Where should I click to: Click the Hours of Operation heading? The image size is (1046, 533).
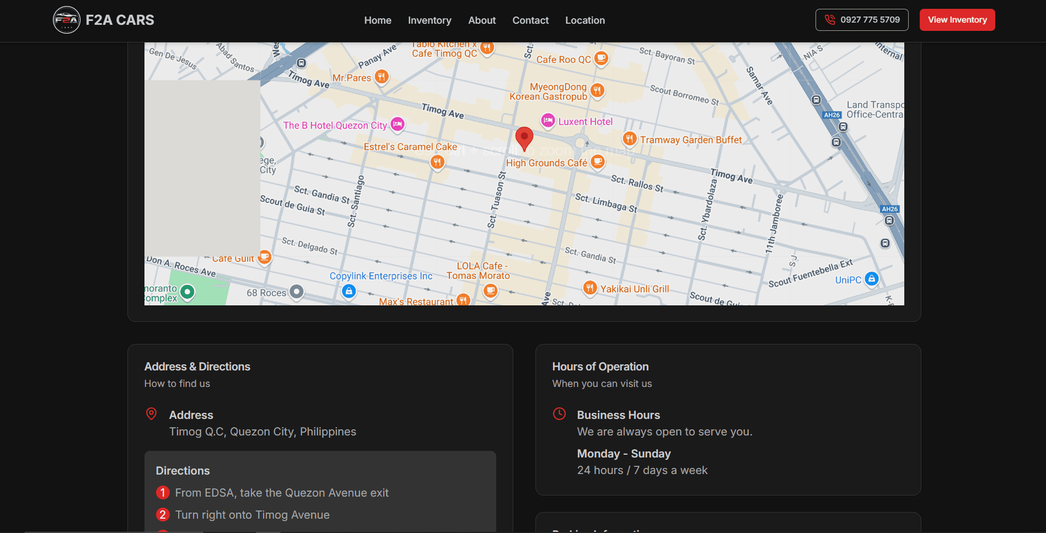600,367
